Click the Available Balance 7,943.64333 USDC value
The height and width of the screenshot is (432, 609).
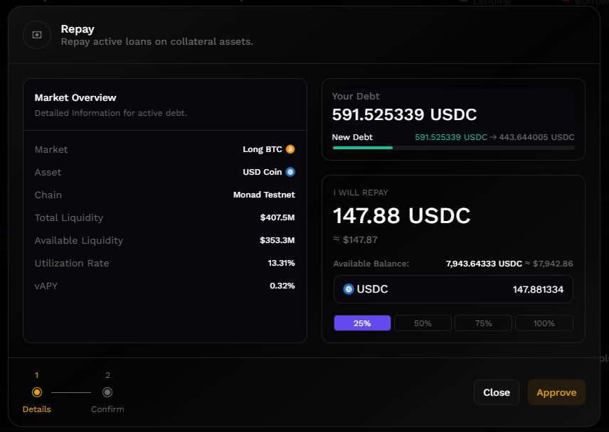tap(484, 264)
